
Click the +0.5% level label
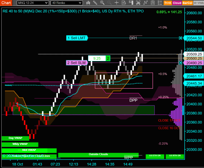tap(163, 74)
